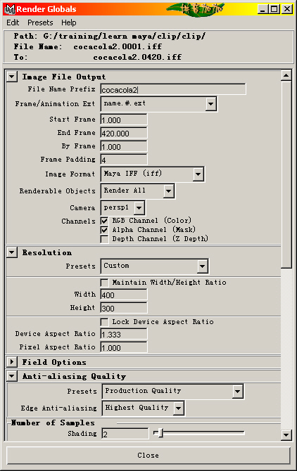Open the Presets menu
Viewport: 297px width, 471px height.
tap(40, 22)
